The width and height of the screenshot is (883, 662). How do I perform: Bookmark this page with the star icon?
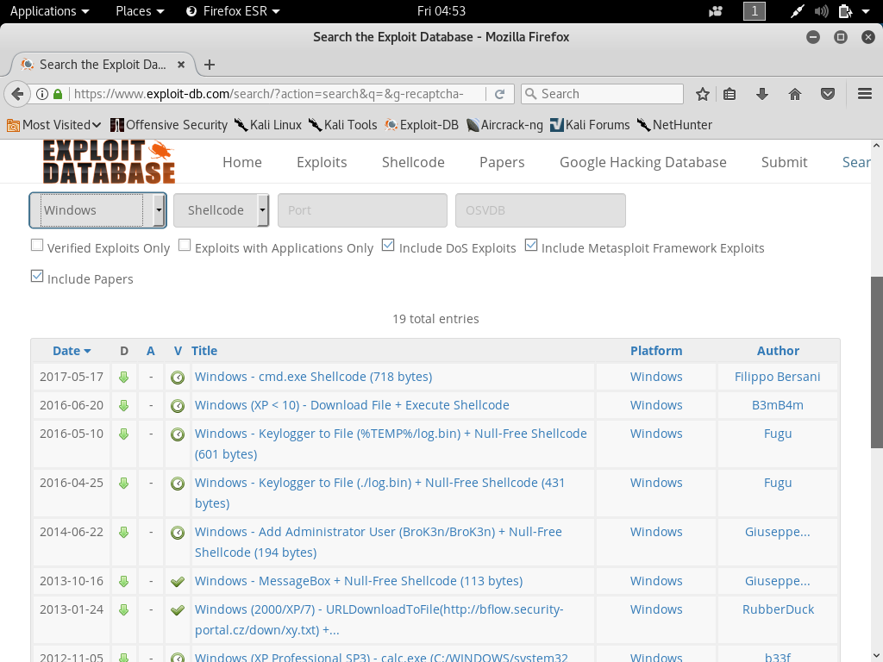pyautogui.click(x=702, y=94)
